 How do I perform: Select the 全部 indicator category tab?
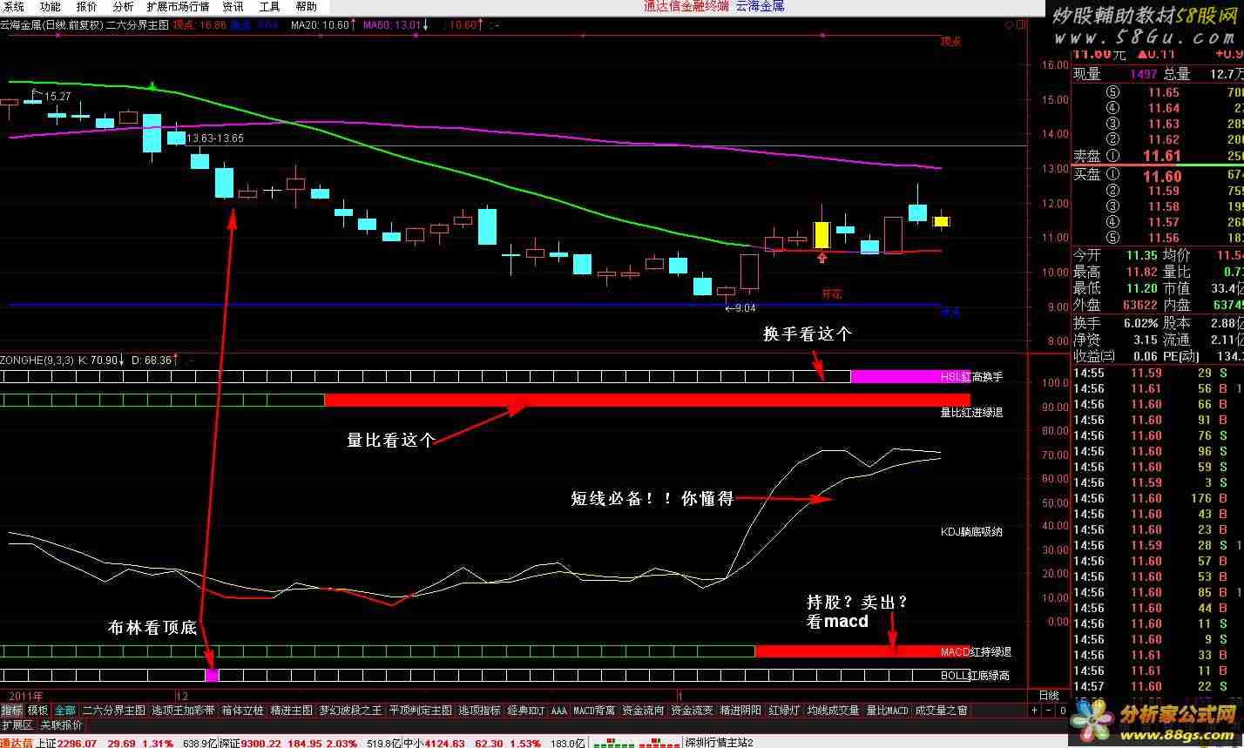pyautogui.click(x=65, y=711)
